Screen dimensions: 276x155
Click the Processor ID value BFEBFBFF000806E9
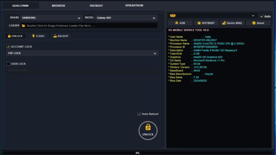pos(205,47)
